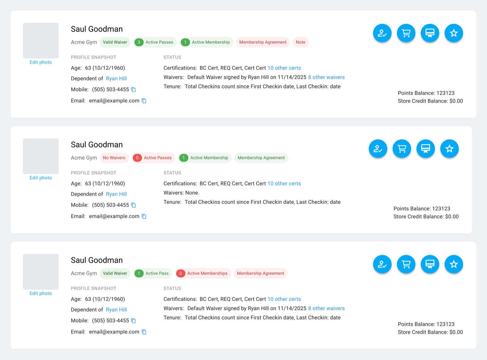Click the star icon in the 1 Active Pass card
Screen dimensions: 487x360
pyautogui.click(x=454, y=264)
